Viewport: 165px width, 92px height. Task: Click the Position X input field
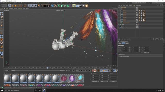[x=95, y=75]
